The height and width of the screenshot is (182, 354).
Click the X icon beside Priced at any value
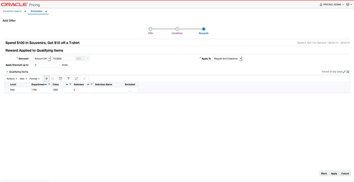point(348,72)
